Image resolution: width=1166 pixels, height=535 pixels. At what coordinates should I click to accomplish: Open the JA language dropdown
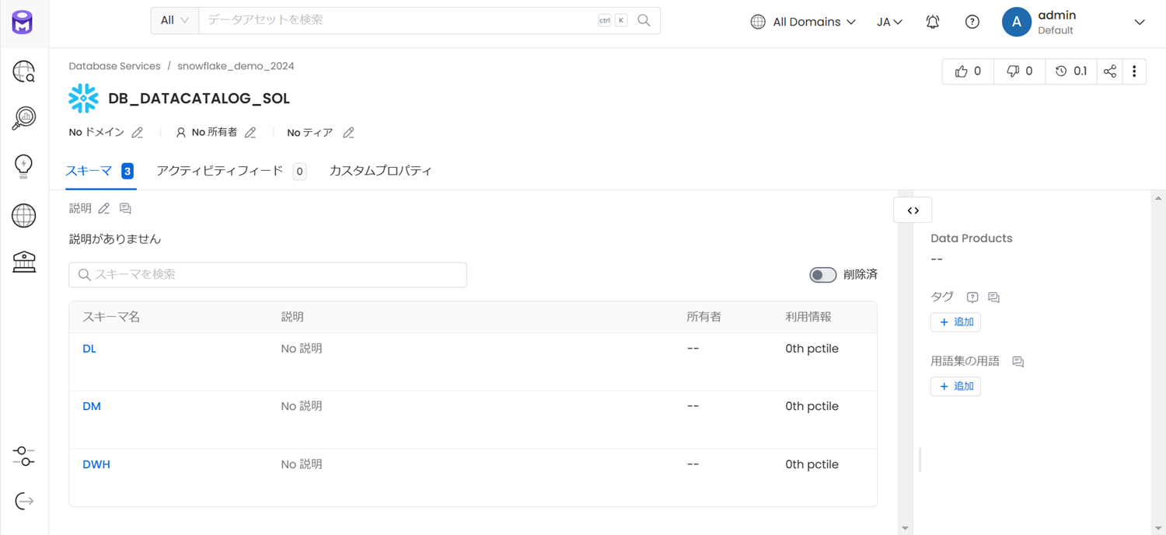pyautogui.click(x=889, y=22)
